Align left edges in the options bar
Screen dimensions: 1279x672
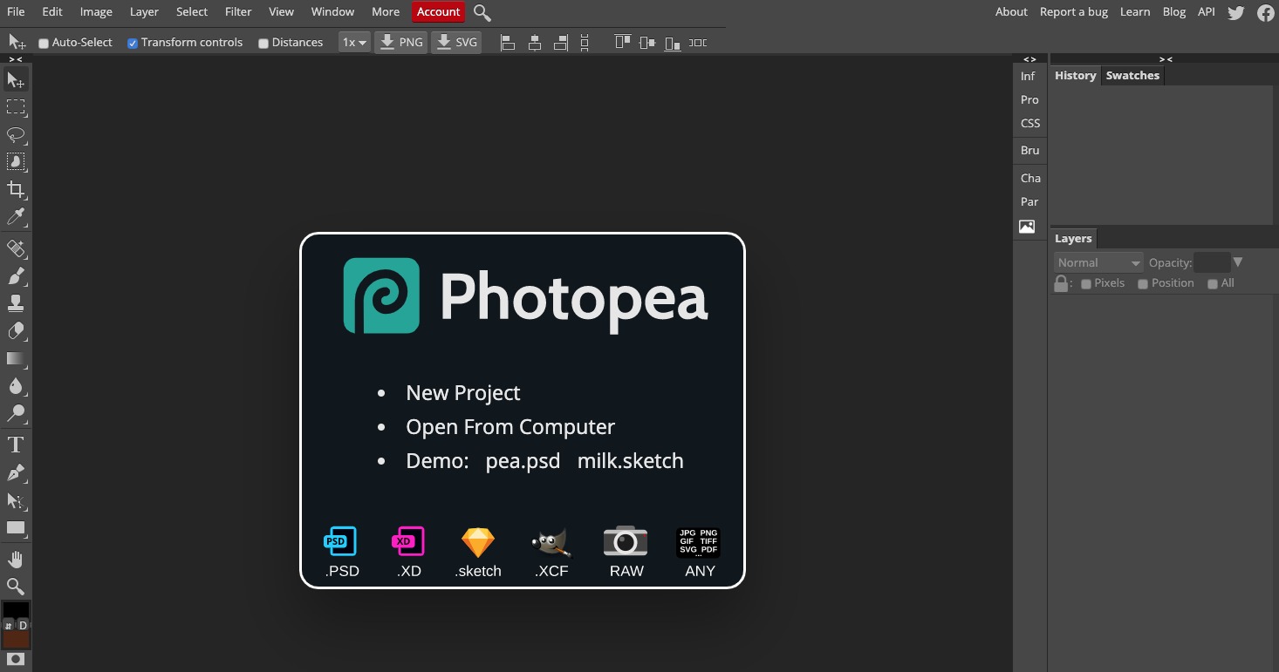tap(508, 42)
